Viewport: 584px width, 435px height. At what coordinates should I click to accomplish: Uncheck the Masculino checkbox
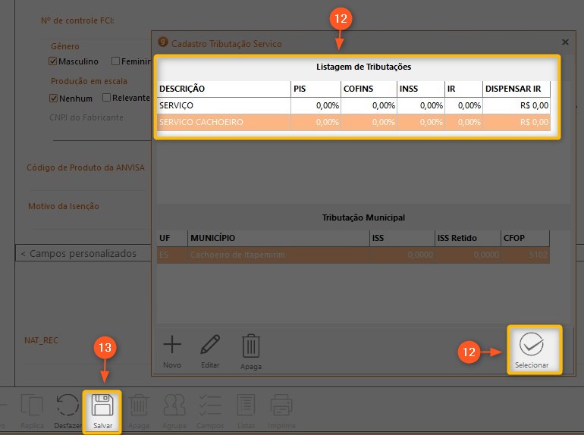[54, 61]
